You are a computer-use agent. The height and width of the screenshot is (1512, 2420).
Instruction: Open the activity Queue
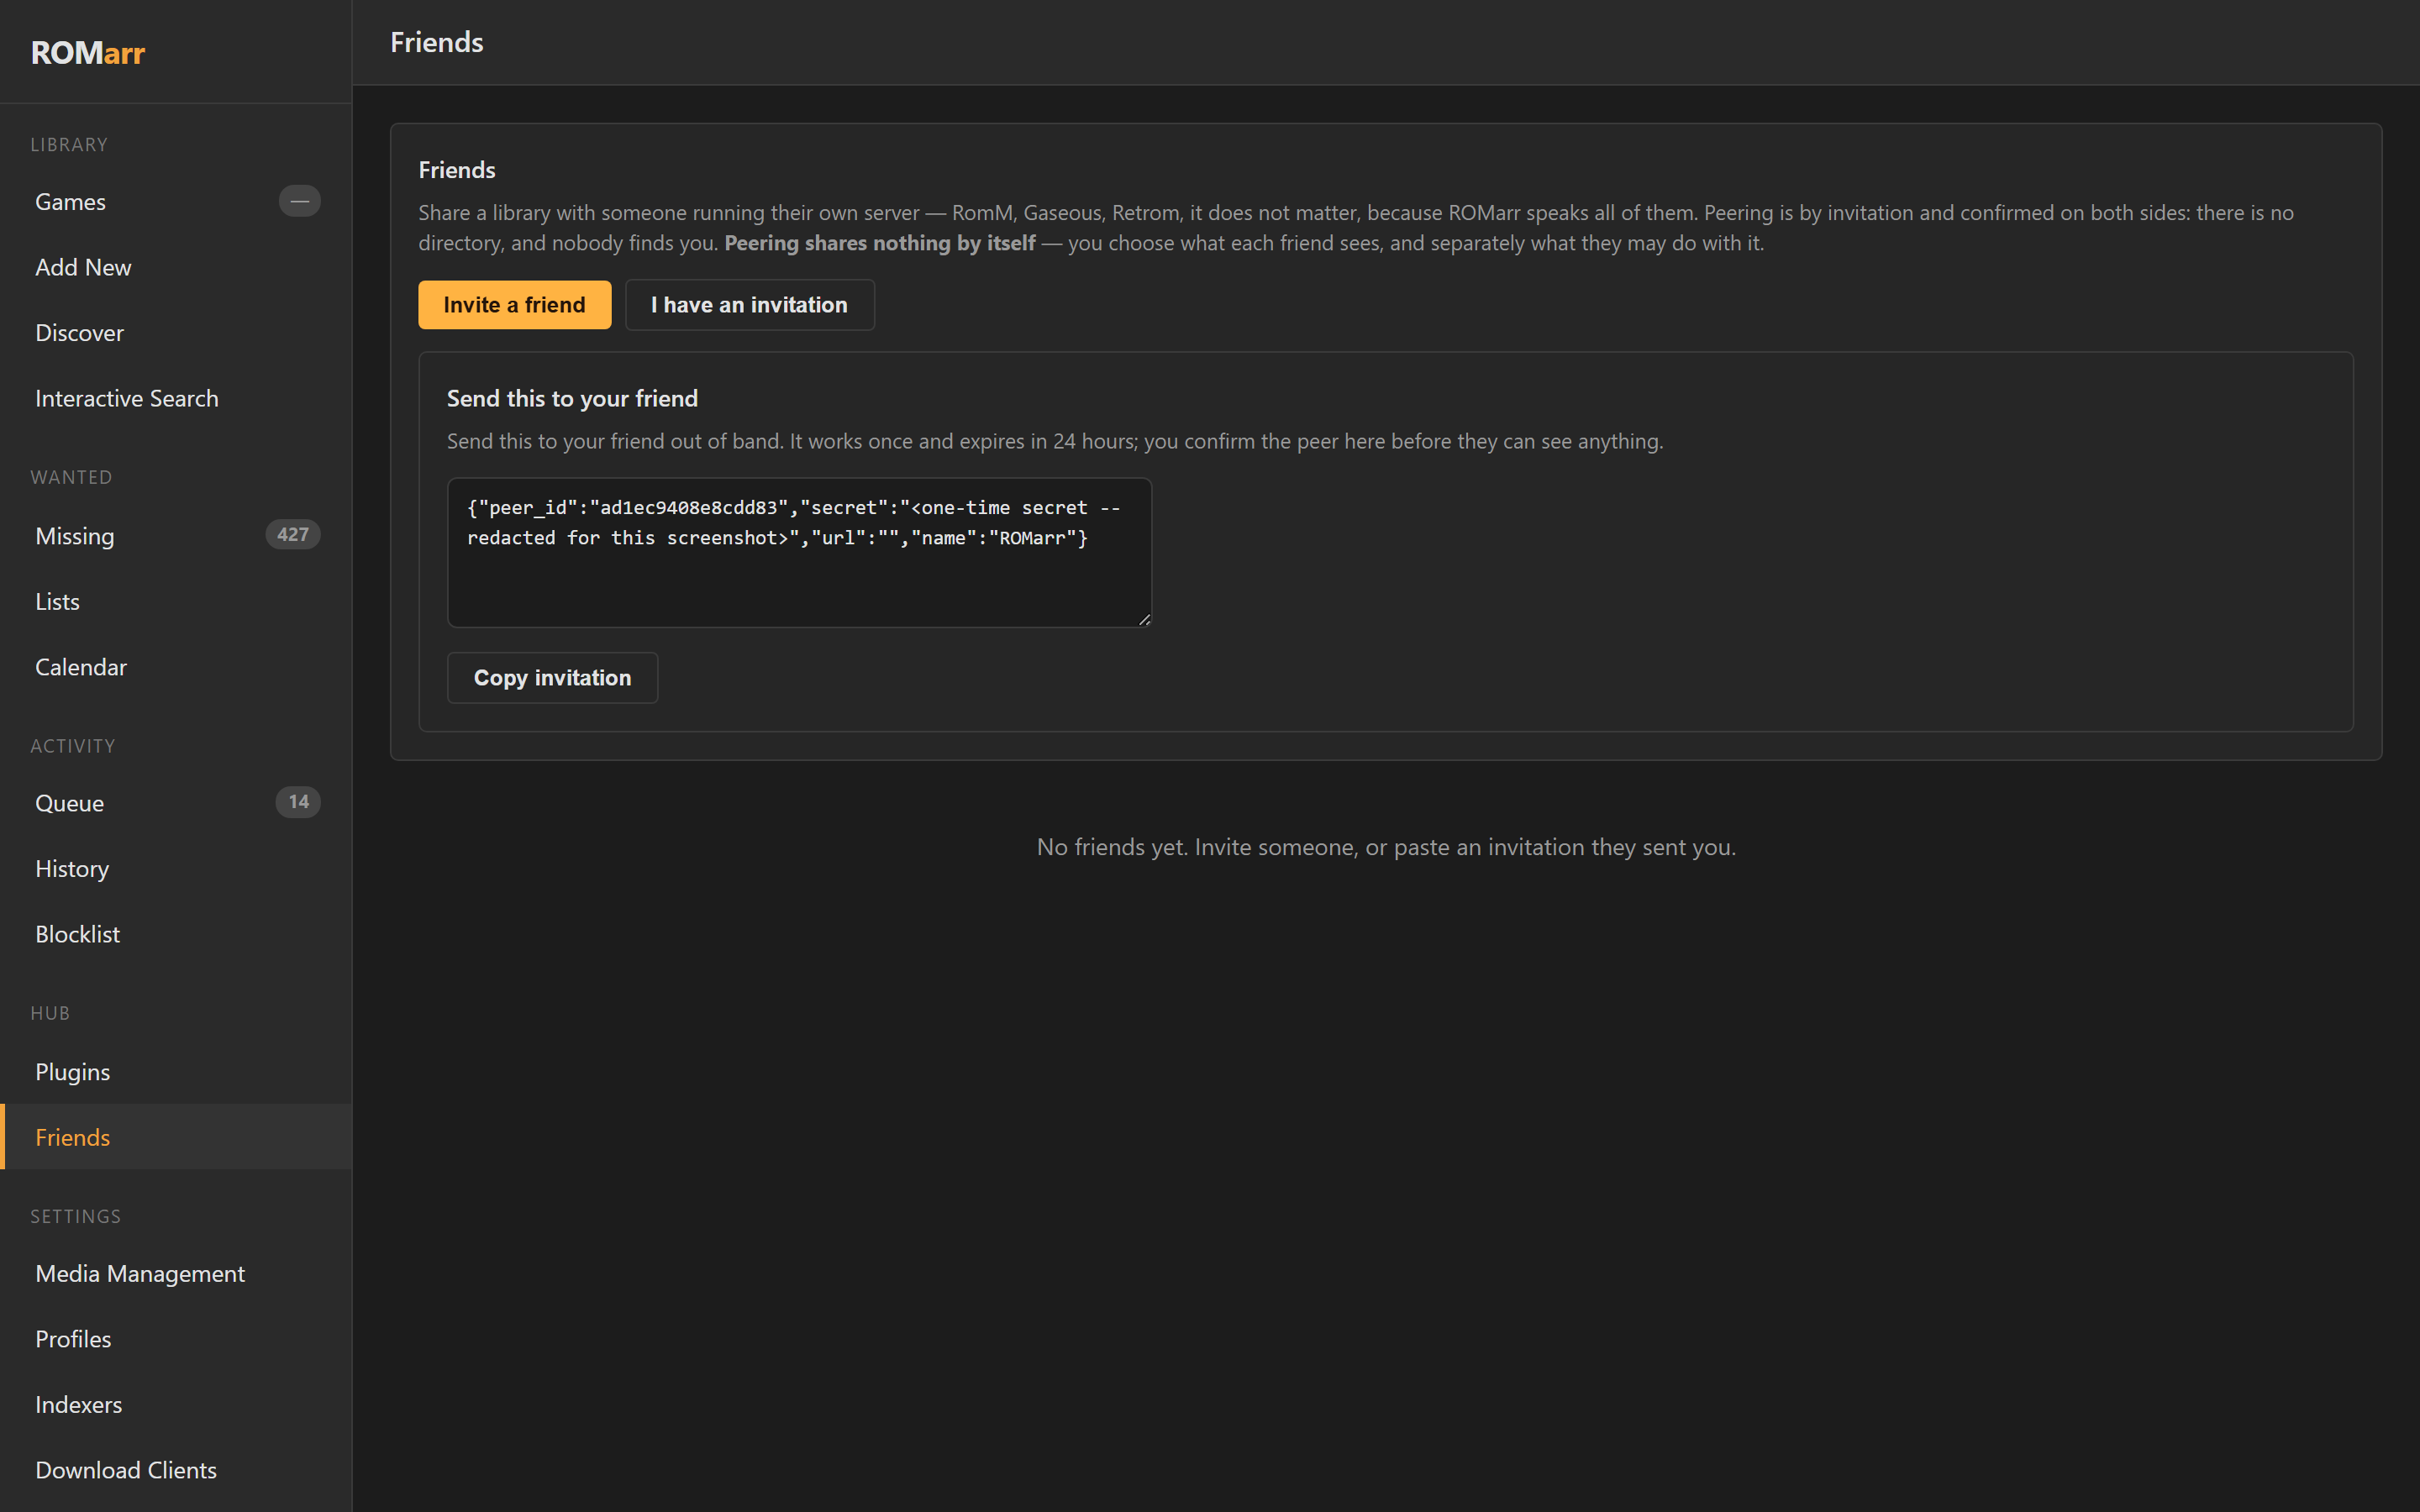[176, 803]
